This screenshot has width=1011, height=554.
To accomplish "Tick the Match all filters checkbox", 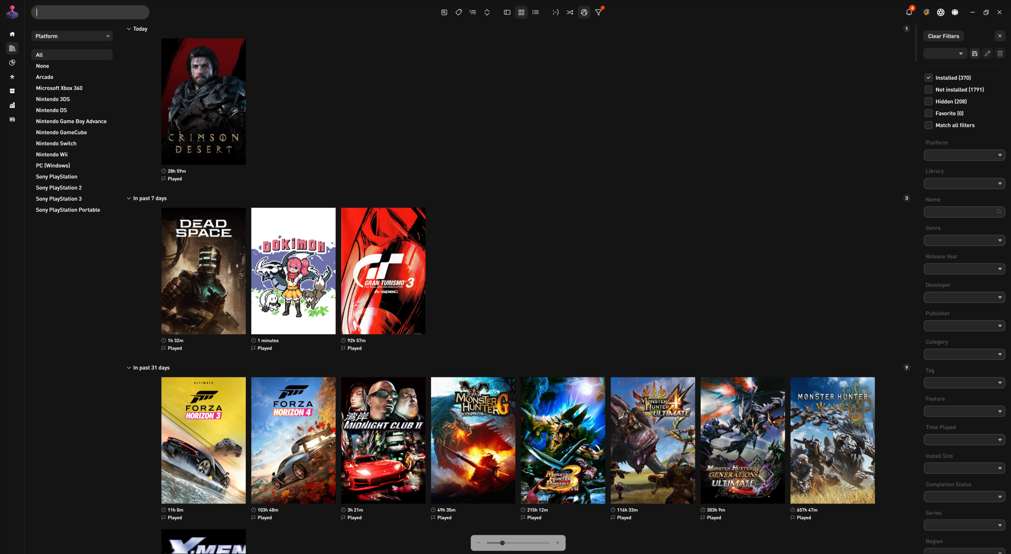I will (928, 125).
